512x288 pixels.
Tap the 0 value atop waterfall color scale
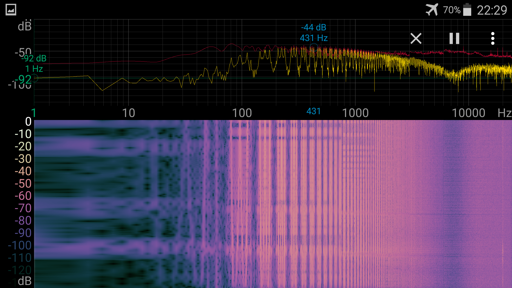(x=28, y=122)
